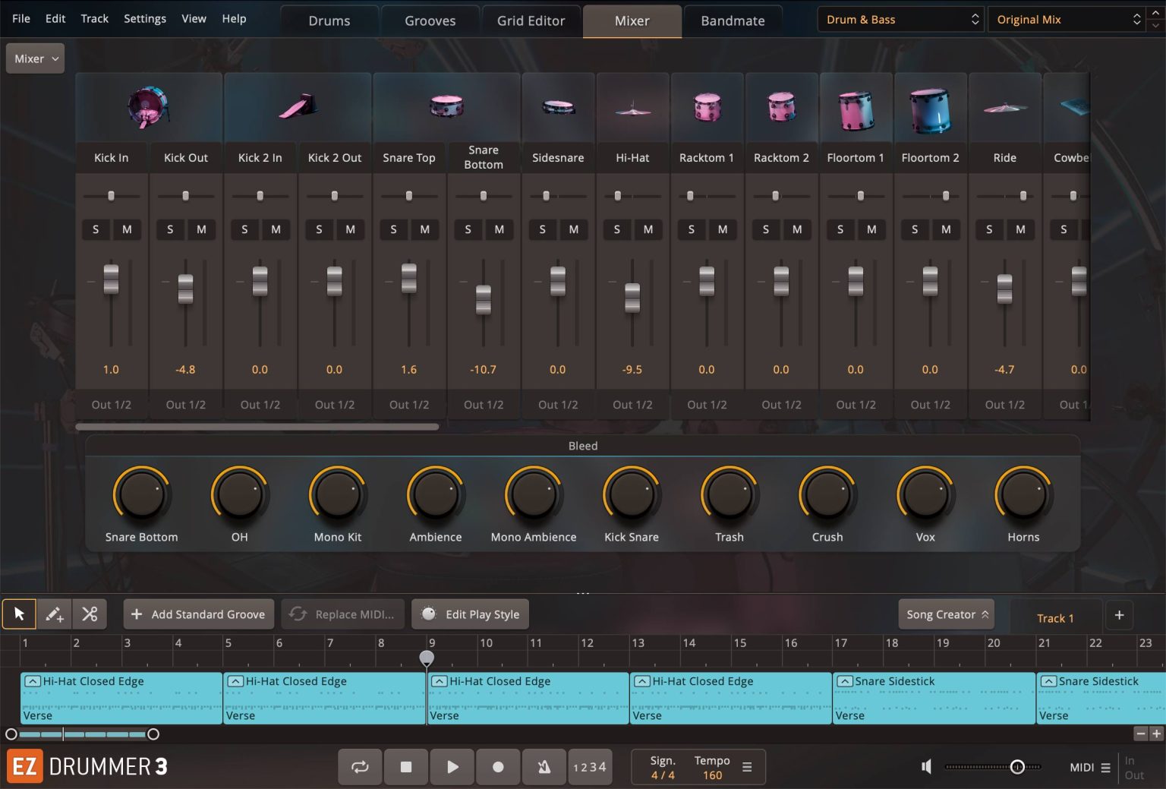Mute the Hi-Hat channel
Viewport: 1166px width, 789px height.
tap(648, 229)
